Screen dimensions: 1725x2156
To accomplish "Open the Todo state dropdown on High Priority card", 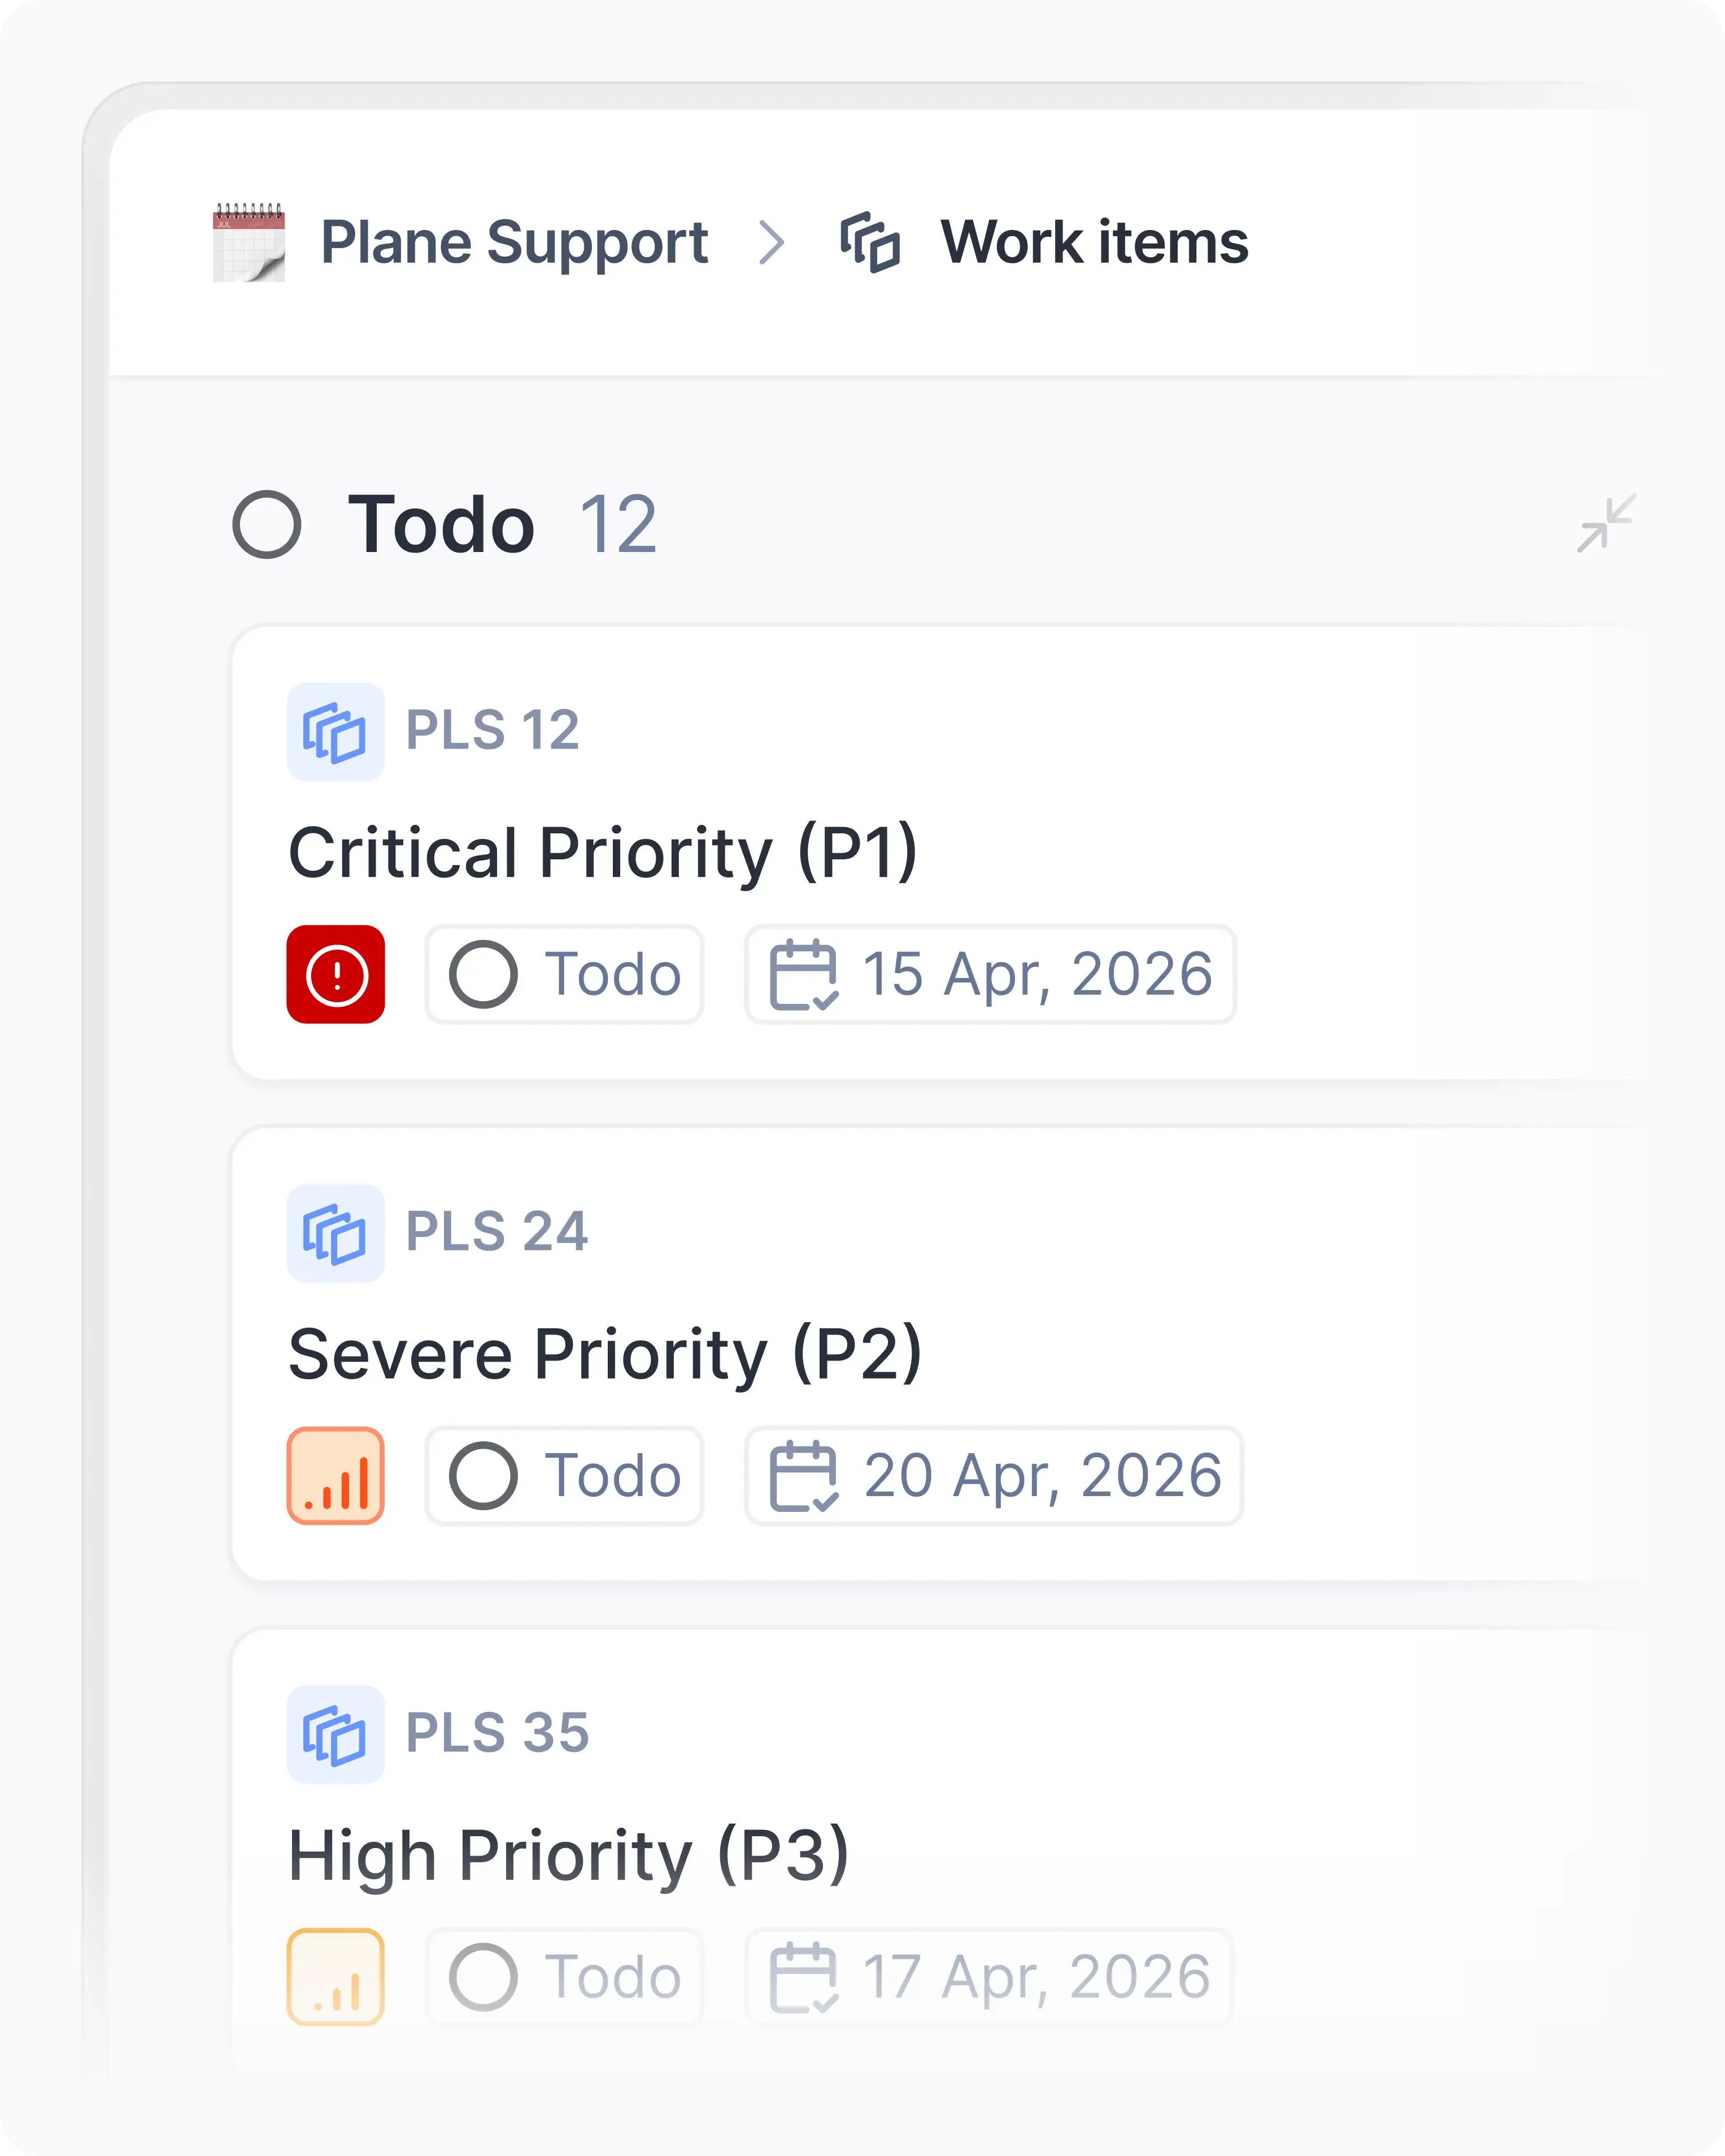I will [x=565, y=1977].
